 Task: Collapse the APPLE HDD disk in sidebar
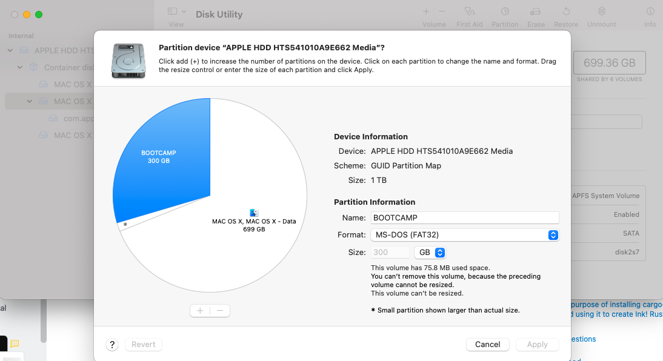pos(10,51)
